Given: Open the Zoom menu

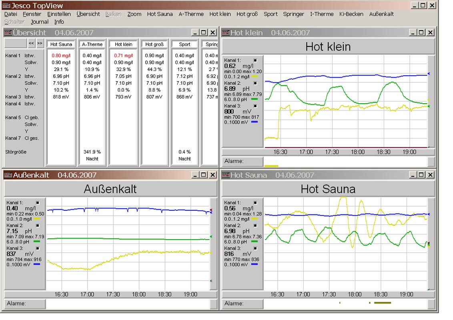Looking at the screenshot, I should pyautogui.click(x=134, y=13).
